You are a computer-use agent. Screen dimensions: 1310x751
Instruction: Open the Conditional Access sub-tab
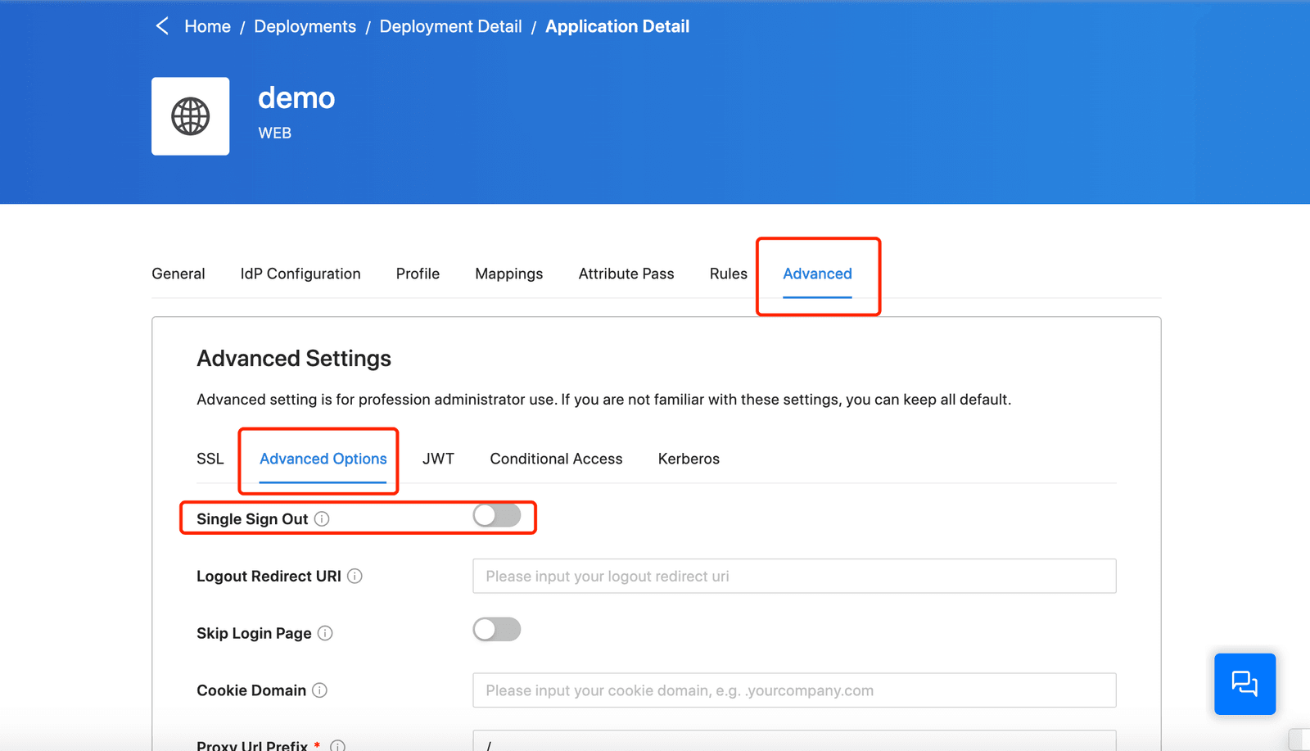click(556, 459)
